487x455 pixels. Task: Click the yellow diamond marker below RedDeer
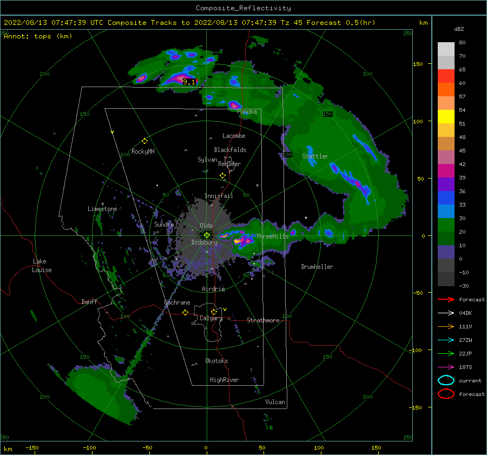point(222,176)
